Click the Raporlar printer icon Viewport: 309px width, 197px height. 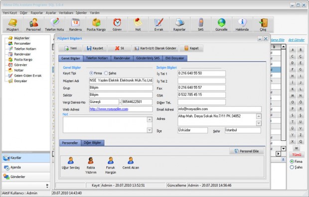click(x=179, y=24)
